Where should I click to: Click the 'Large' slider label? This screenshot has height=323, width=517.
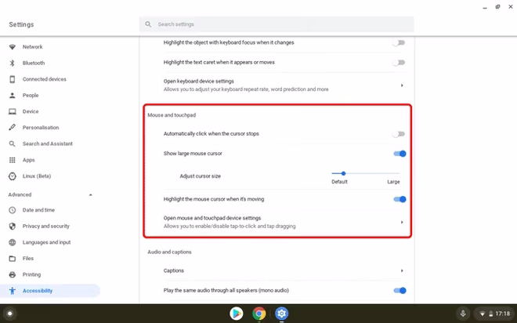coord(393,182)
